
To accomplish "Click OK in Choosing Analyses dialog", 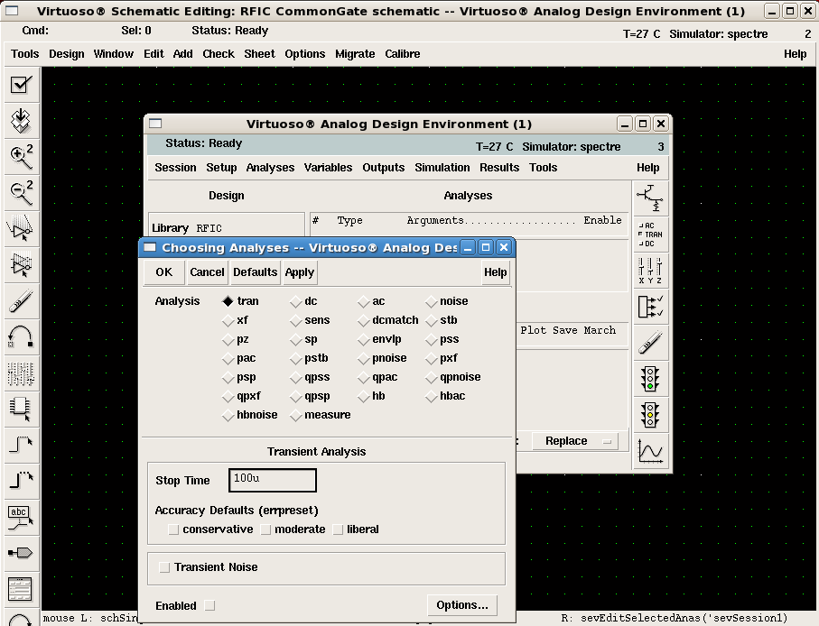I will coord(164,272).
